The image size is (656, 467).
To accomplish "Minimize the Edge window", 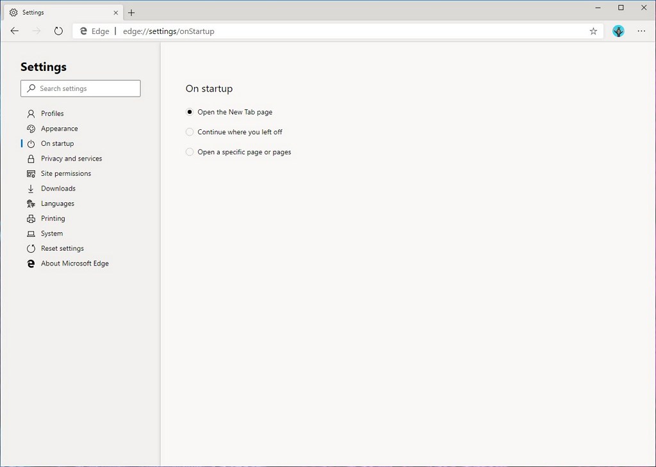I will pyautogui.click(x=598, y=8).
